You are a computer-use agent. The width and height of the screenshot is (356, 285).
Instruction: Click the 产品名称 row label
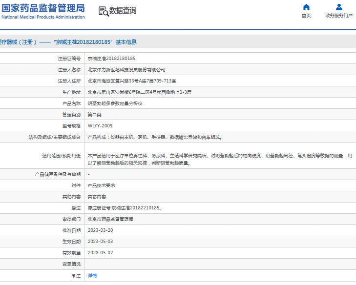pos(71,103)
